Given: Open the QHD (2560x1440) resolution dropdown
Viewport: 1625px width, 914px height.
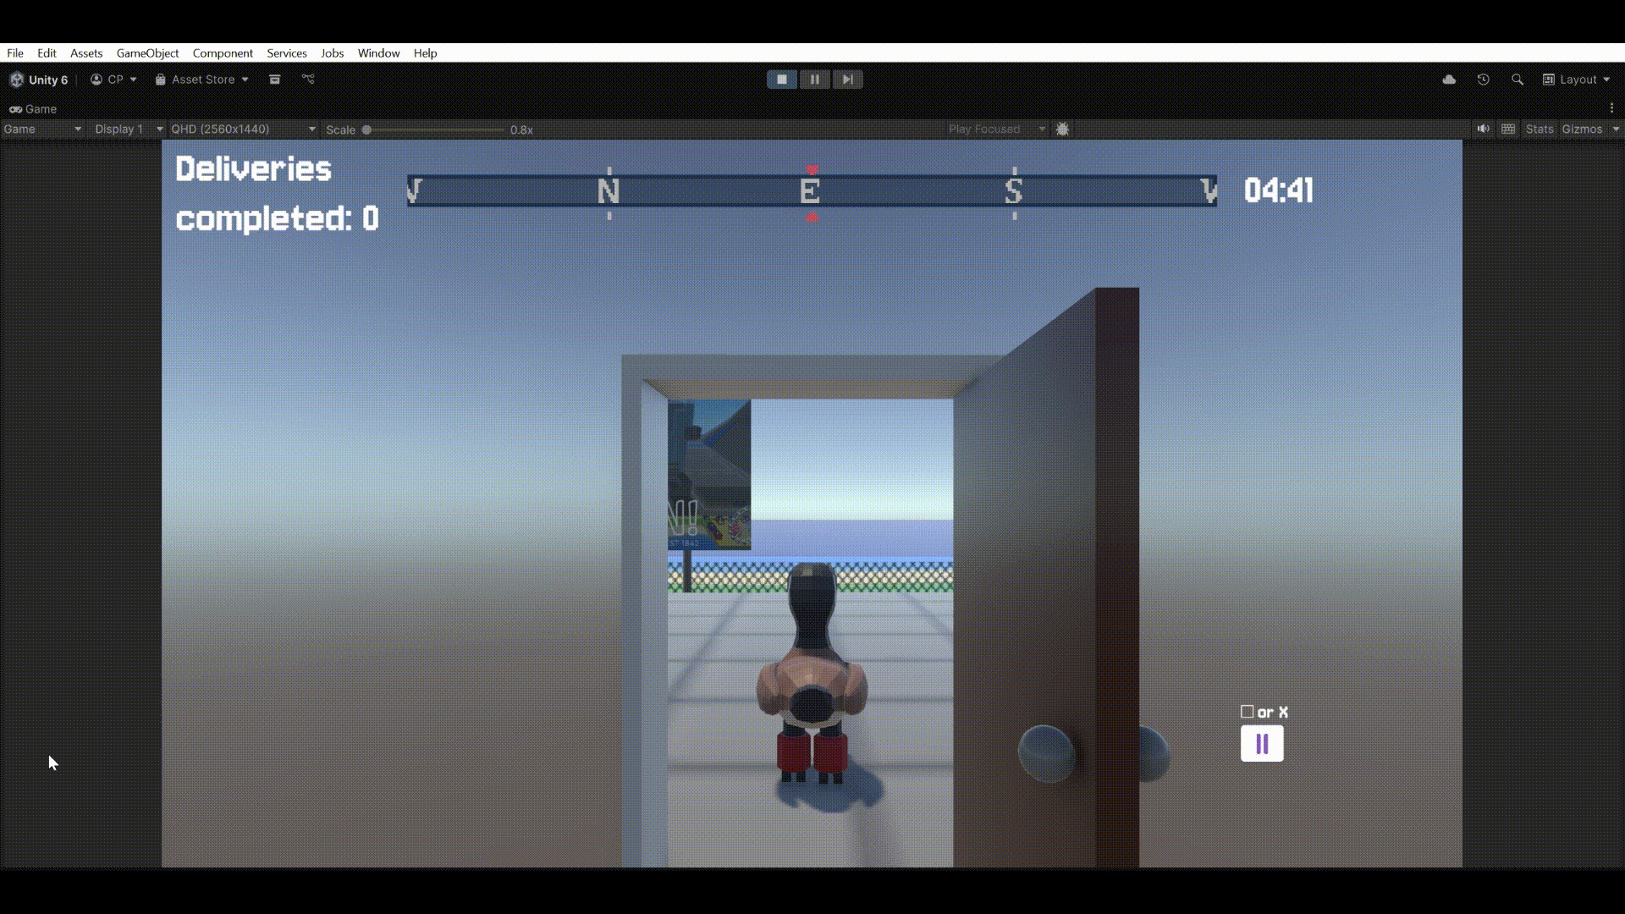Looking at the screenshot, I should (243, 129).
